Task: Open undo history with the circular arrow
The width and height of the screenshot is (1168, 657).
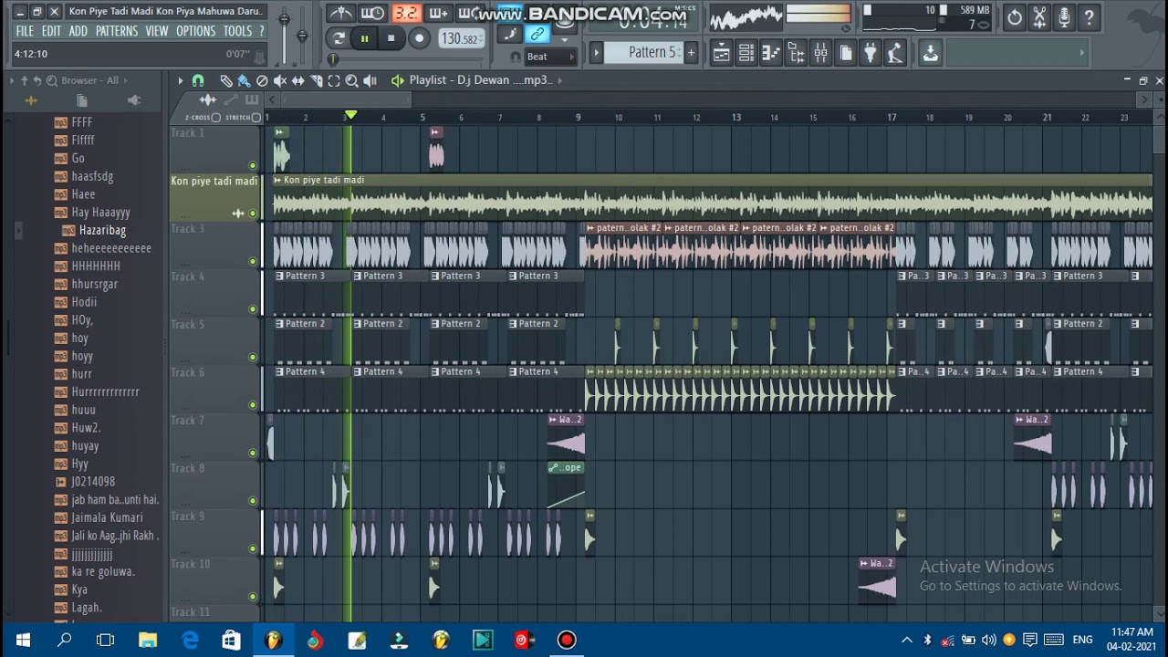Action: click(1015, 16)
